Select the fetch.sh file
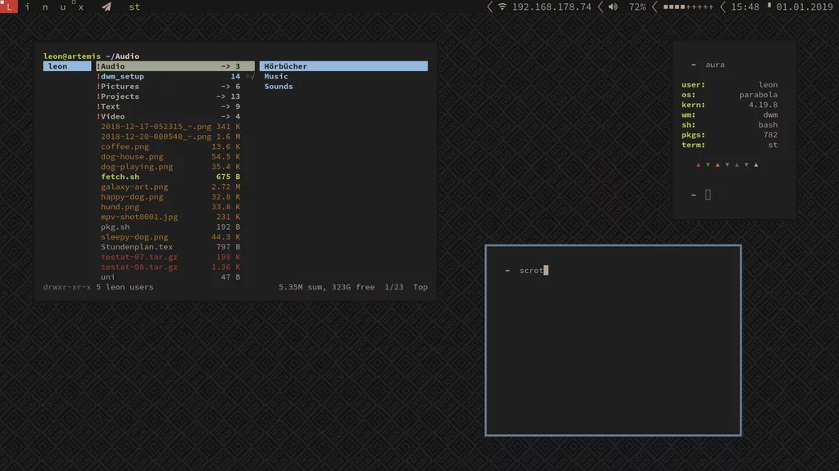839x471 pixels. point(120,177)
